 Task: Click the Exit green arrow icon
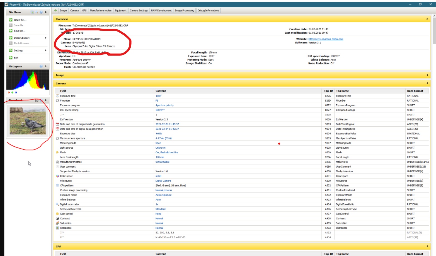(11, 58)
